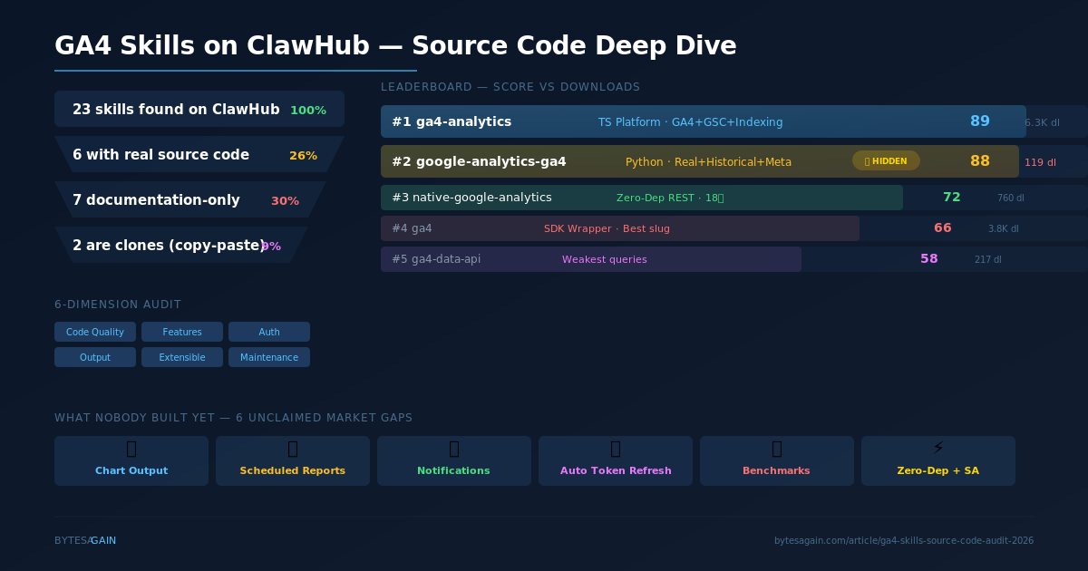
Task: Click the 6.3K dl download count
Action: click(1042, 122)
